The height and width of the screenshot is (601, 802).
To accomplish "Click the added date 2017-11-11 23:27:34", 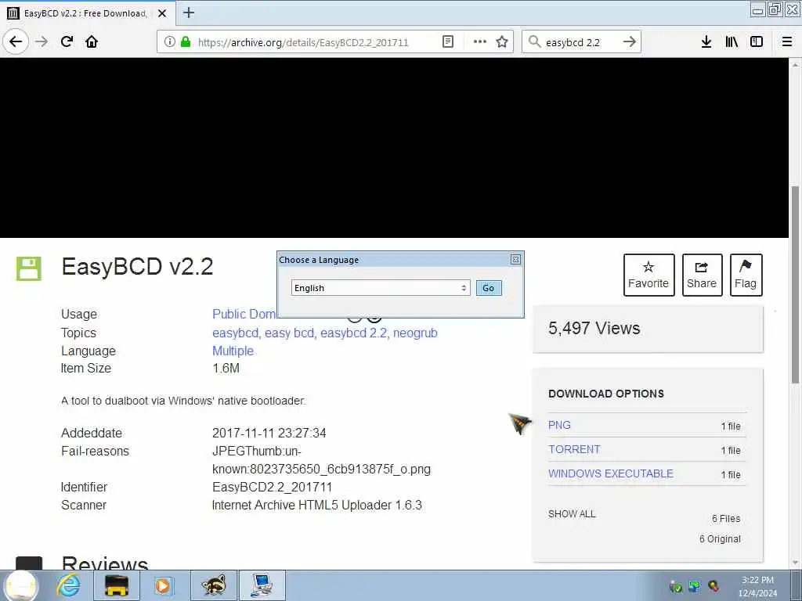I will (x=269, y=433).
